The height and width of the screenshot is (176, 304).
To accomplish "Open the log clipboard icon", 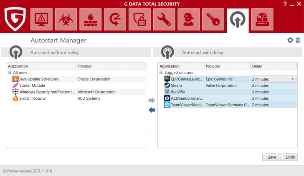I will (x=298, y=40).
